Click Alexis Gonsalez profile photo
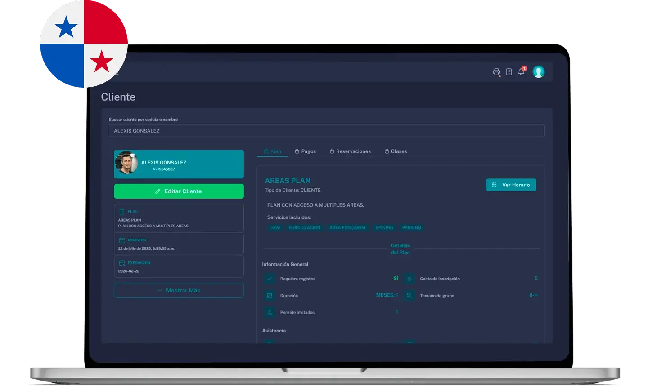Image resolution: width=648 pixels, height=390 pixels. (127, 164)
